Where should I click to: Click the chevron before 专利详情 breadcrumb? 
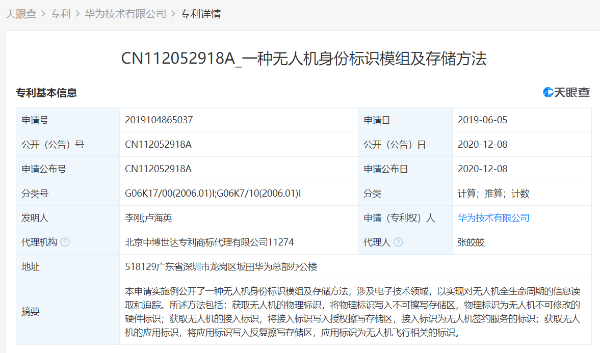point(173,14)
